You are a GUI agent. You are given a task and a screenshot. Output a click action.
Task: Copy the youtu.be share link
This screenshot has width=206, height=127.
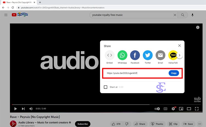pos(174,73)
